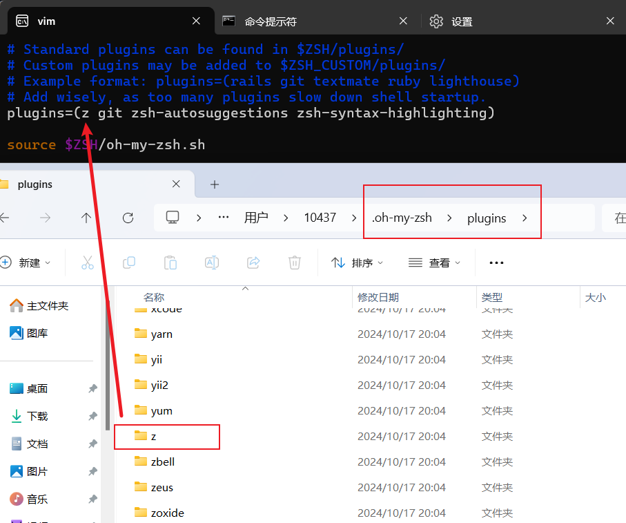Unpin 下载 using its pin icon

click(92, 417)
